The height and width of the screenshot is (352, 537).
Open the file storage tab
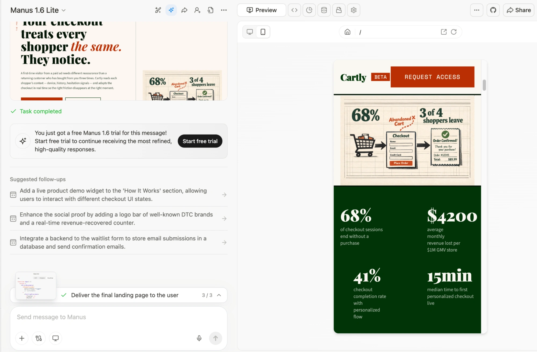339,10
